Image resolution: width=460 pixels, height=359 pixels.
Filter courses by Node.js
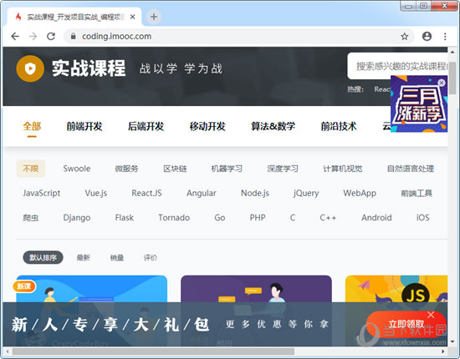(x=255, y=193)
